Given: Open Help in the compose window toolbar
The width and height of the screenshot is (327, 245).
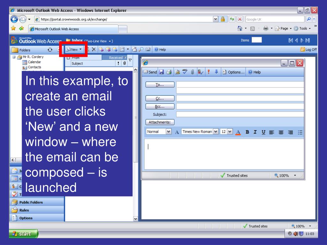Looking at the screenshot, I should coord(254,72).
